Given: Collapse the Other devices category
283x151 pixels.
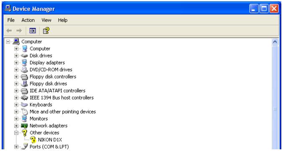Looking at the screenshot, I should pyautogui.click(x=16, y=133).
